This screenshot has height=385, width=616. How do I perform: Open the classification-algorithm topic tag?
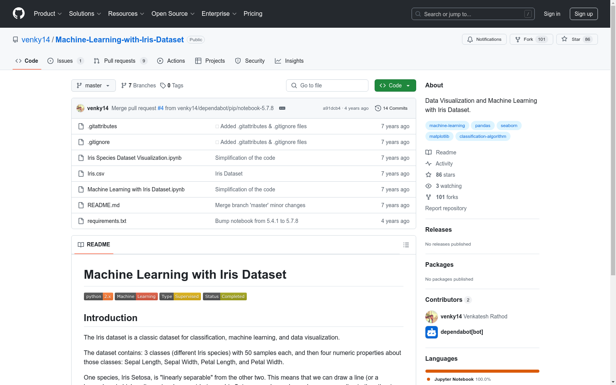coord(483,136)
